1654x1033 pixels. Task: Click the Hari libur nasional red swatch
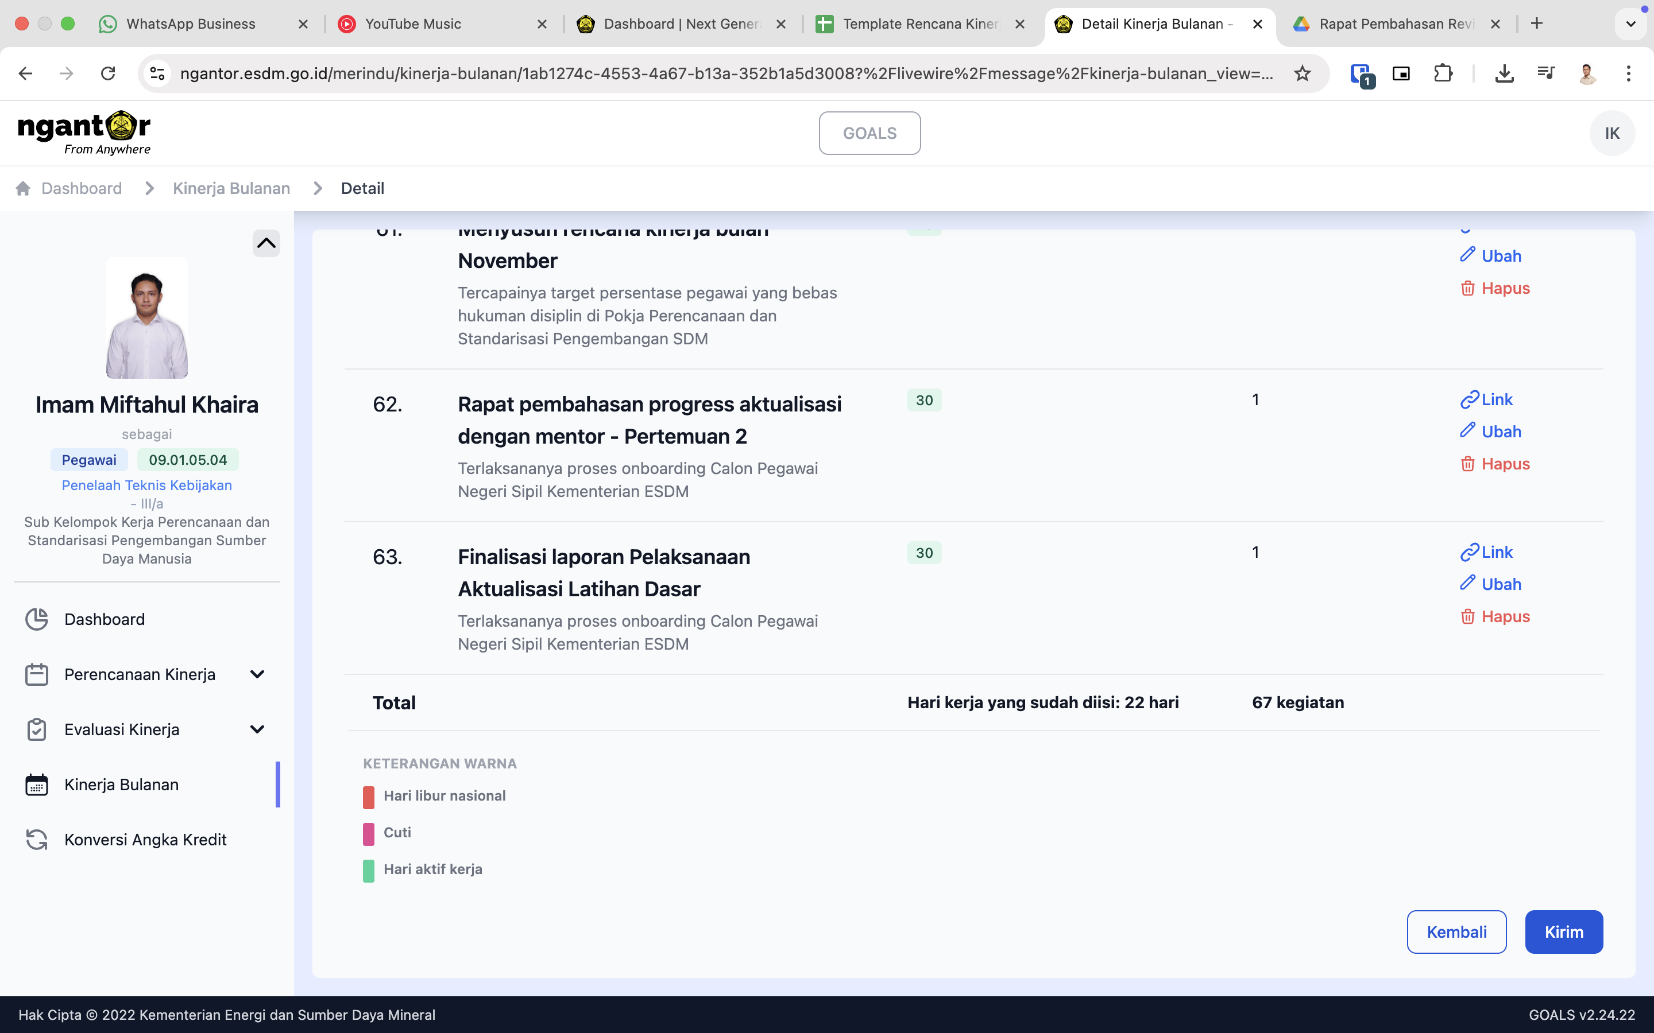click(368, 797)
